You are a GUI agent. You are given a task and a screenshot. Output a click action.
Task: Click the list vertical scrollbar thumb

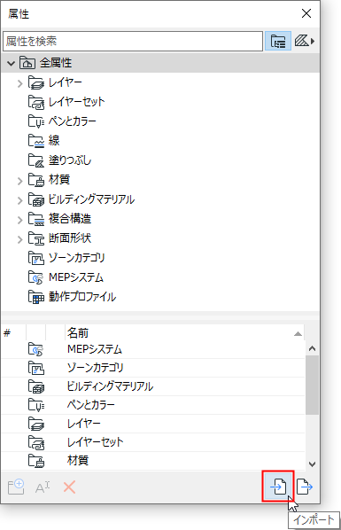coord(313,385)
